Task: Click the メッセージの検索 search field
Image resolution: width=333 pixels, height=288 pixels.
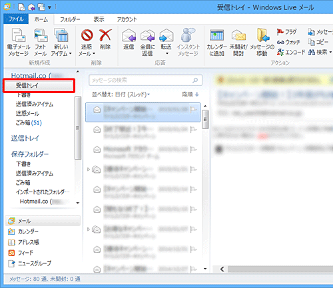Action: coord(145,80)
